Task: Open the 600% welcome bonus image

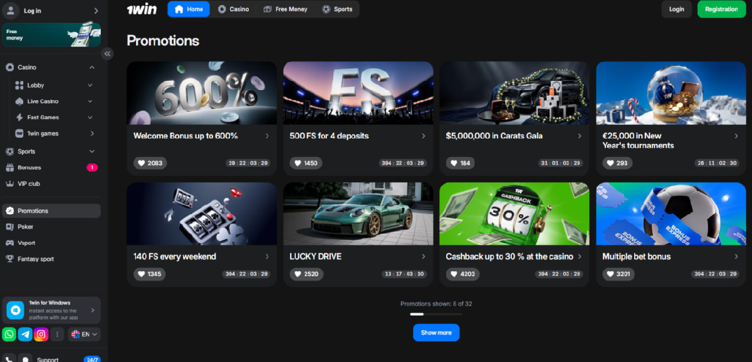Action: [202, 93]
